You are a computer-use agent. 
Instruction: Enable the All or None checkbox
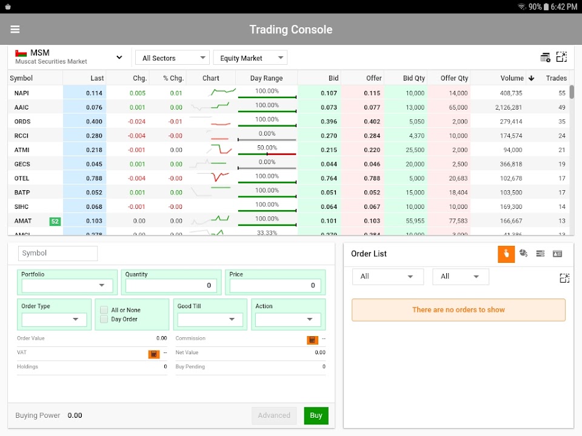pos(104,310)
